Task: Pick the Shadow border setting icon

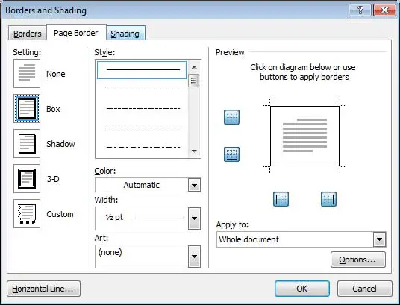Action: (27, 144)
